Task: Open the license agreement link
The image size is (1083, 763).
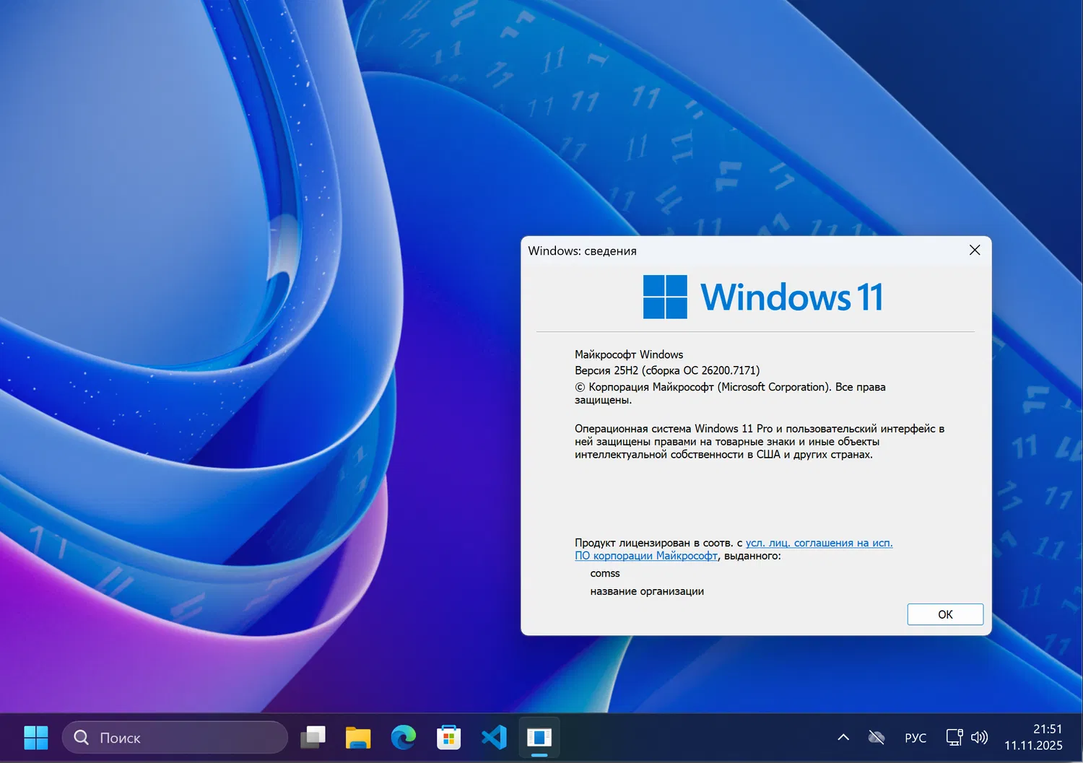Action: click(x=818, y=542)
